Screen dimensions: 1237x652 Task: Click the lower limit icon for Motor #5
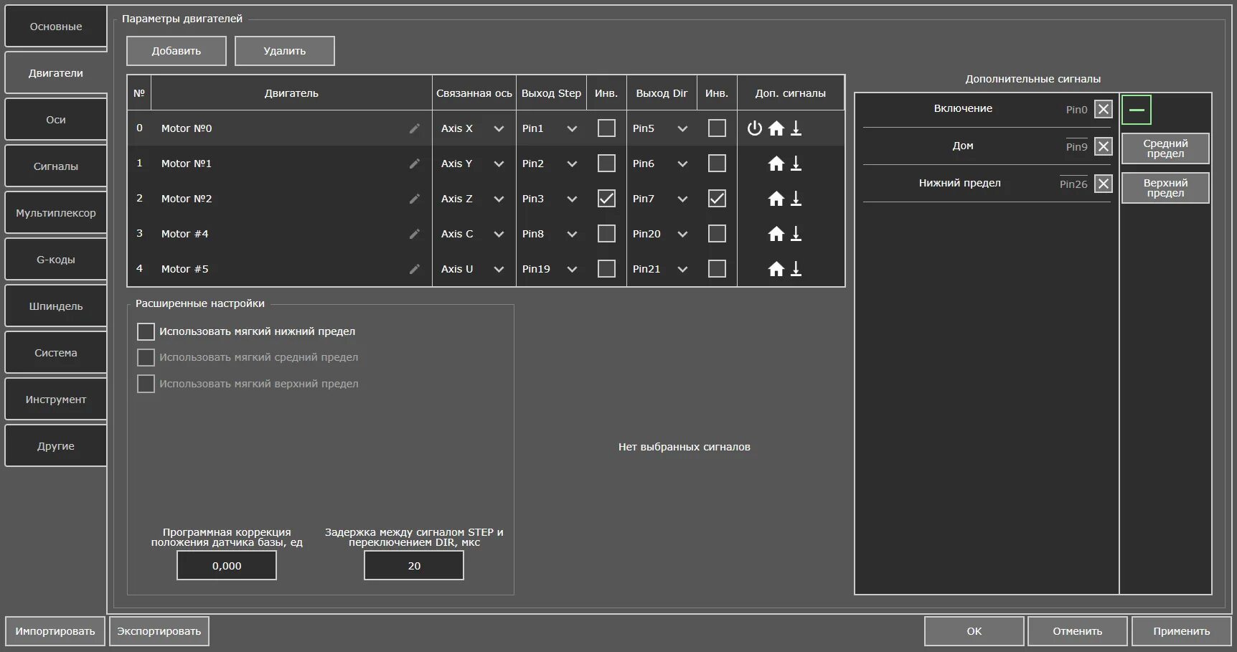796,269
